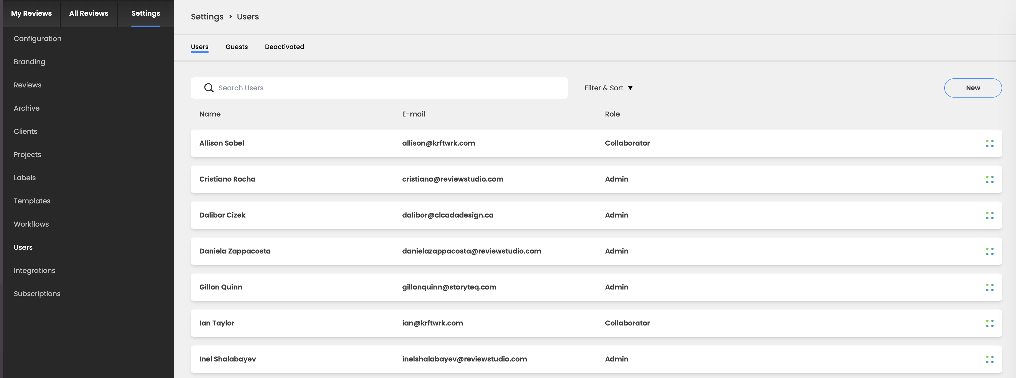This screenshot has width=1016, height=378.
Task: Select the name Dalibor Cizek
Action: (x=222, y=215)
